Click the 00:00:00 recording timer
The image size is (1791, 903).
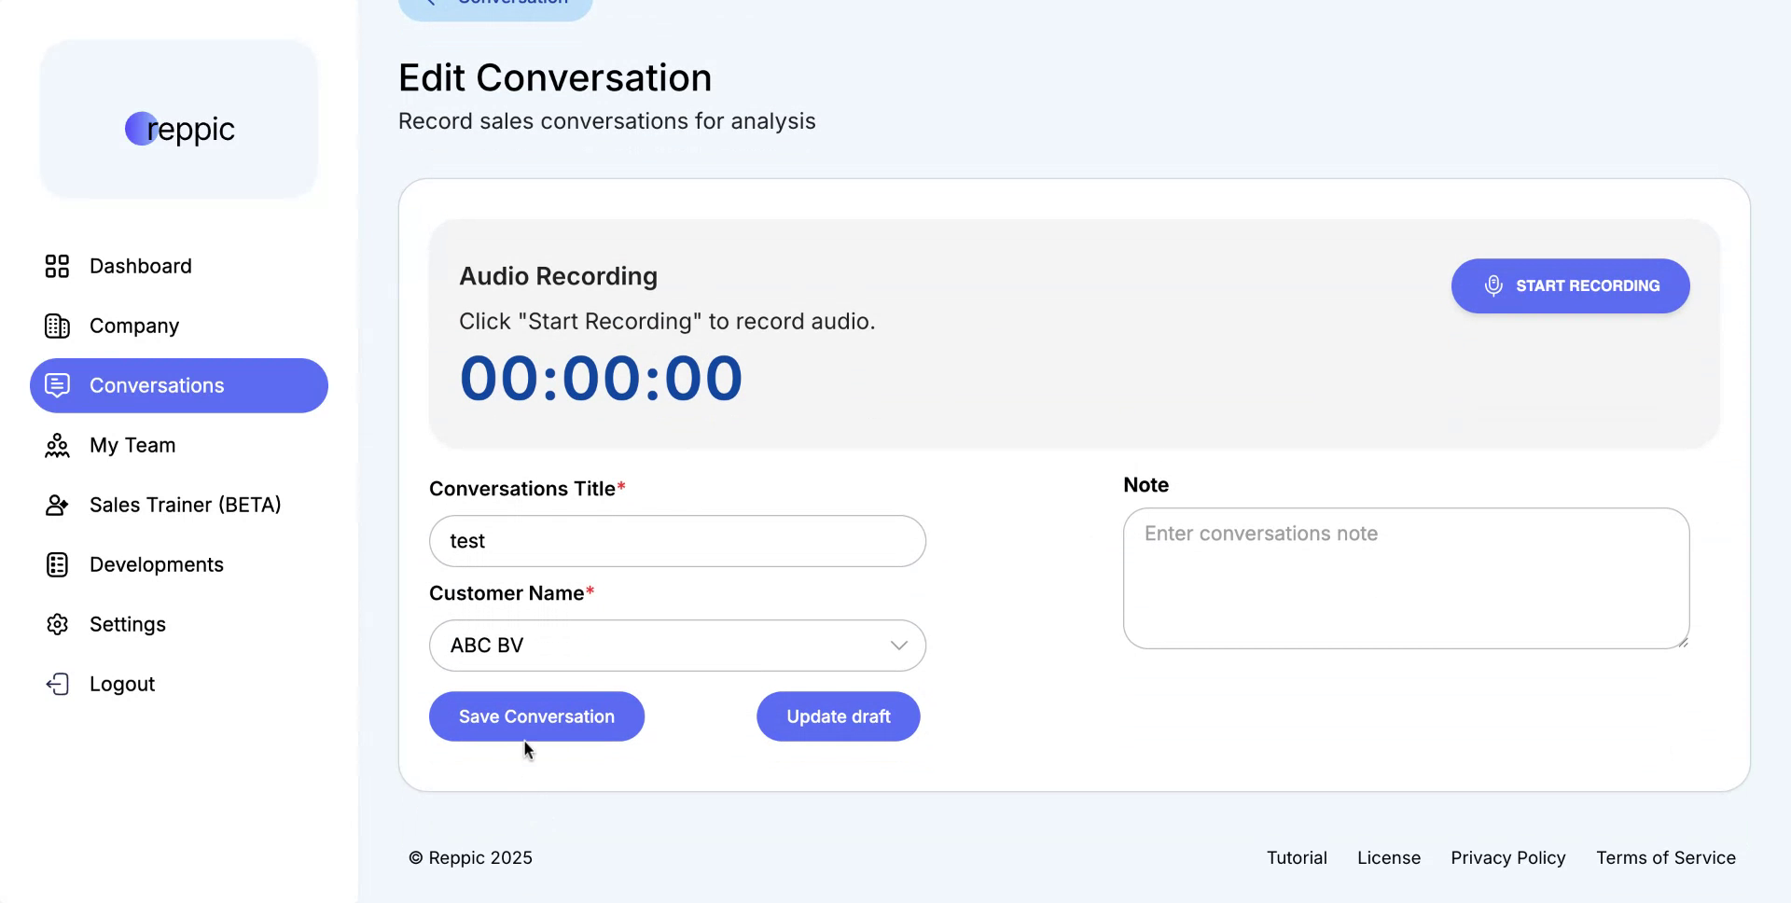tap(600, 377)
